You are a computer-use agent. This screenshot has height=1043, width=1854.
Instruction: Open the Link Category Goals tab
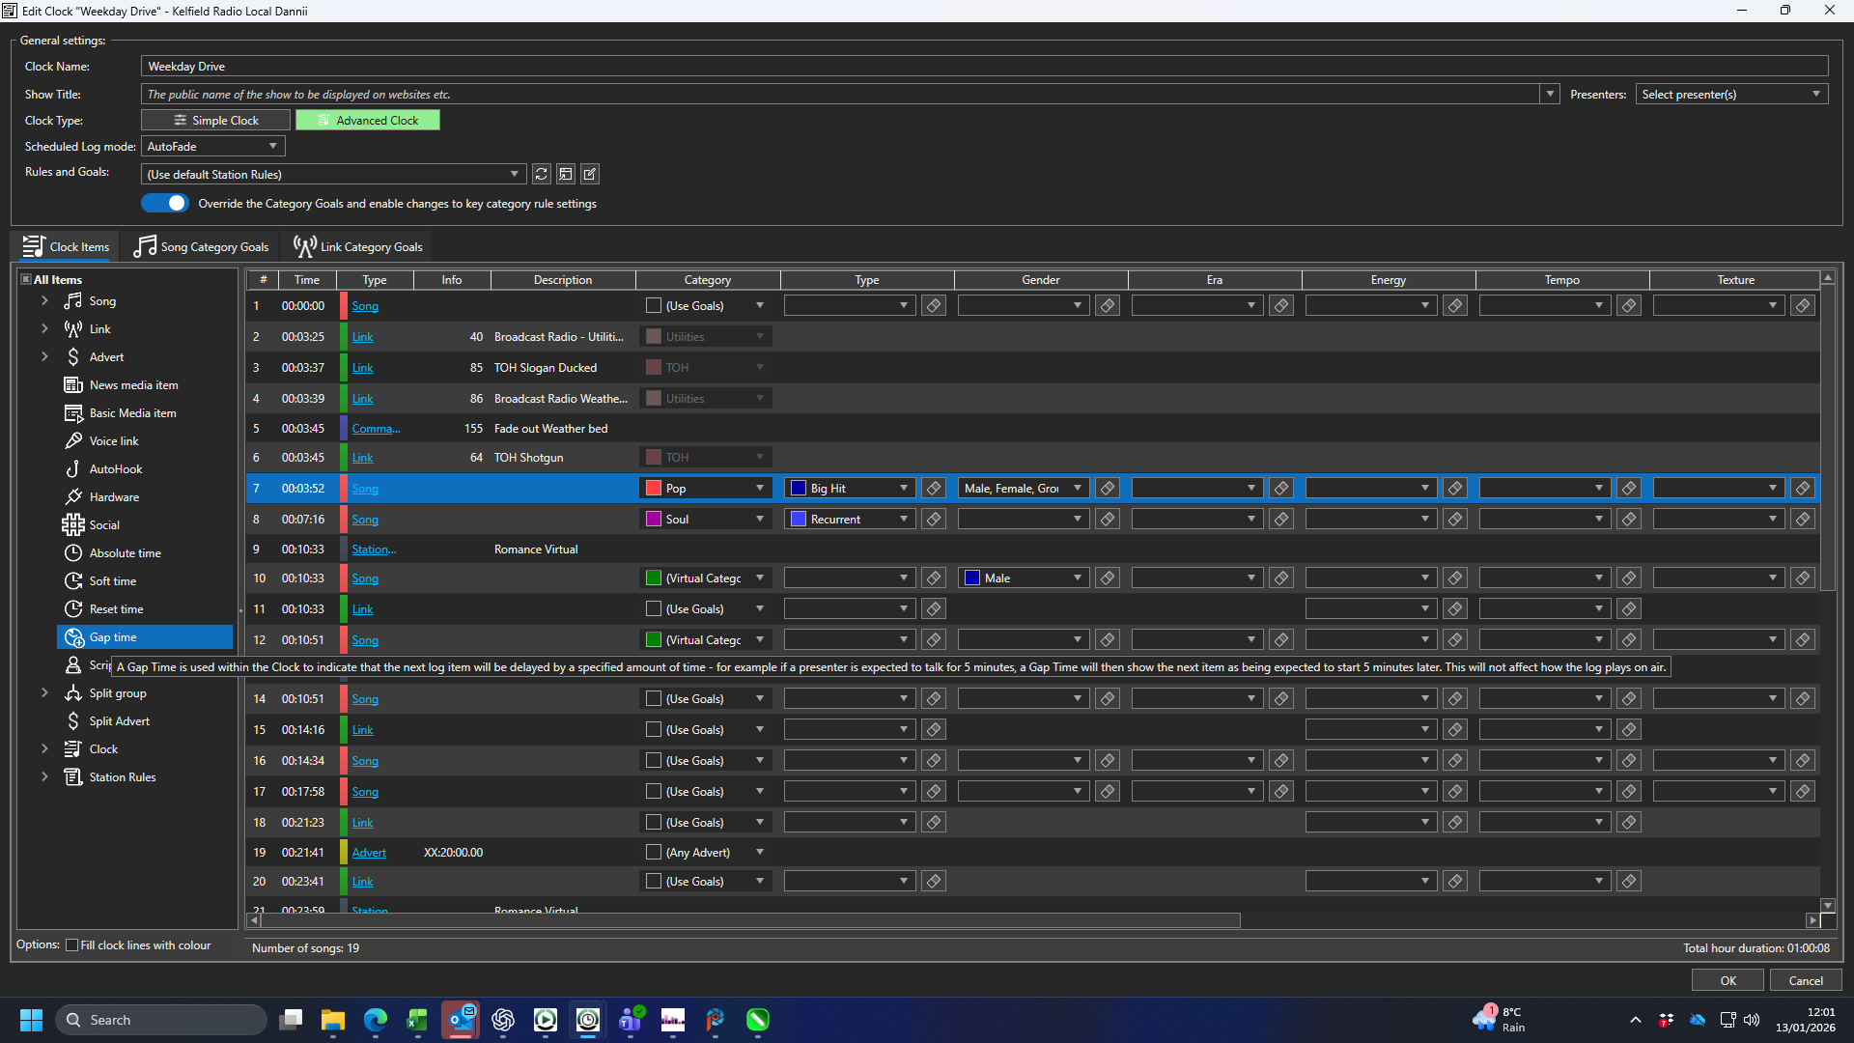click(x=358, y=247)
